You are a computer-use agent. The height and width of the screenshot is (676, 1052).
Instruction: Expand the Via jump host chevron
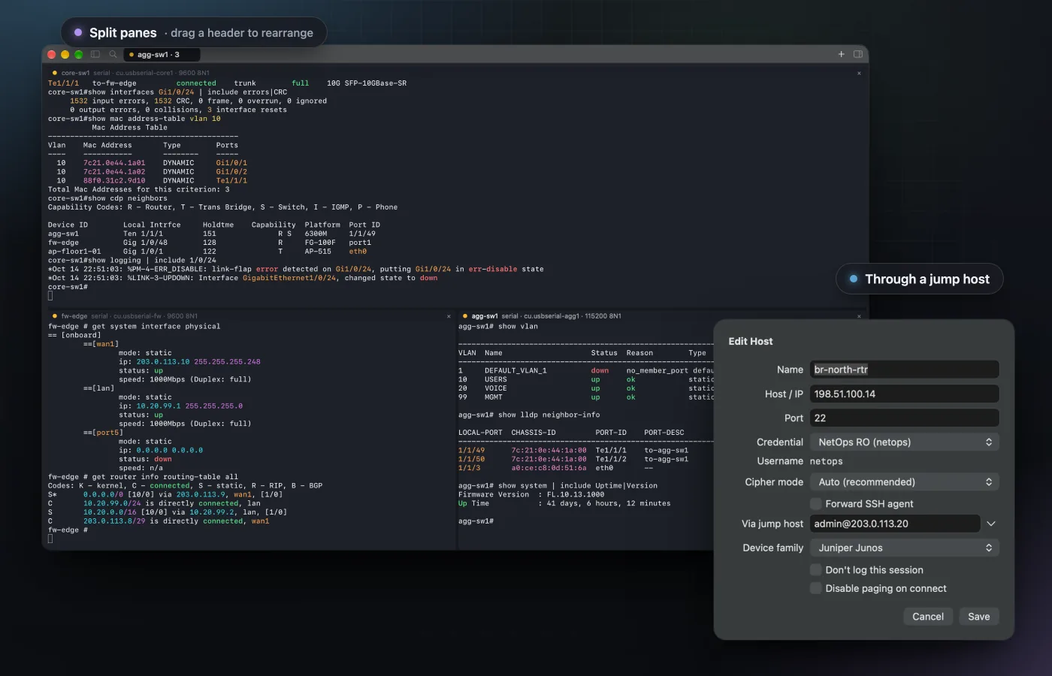point(991,524)
